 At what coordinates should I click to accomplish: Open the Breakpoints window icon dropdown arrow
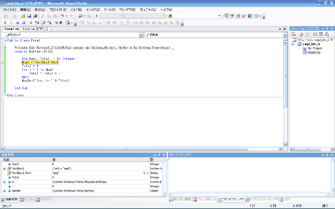(x=72, y=23)
